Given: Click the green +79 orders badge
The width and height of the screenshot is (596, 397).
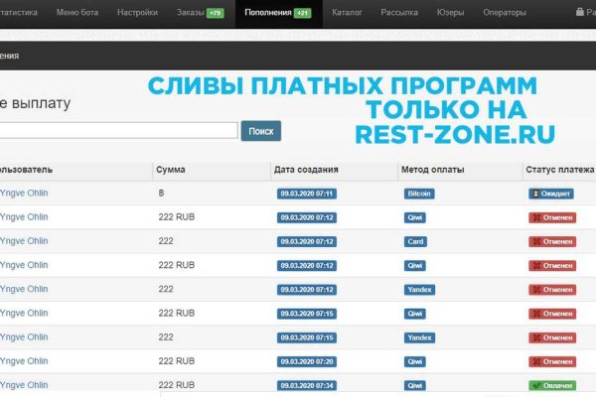Looking at the screenshot, I should [215, 14].
